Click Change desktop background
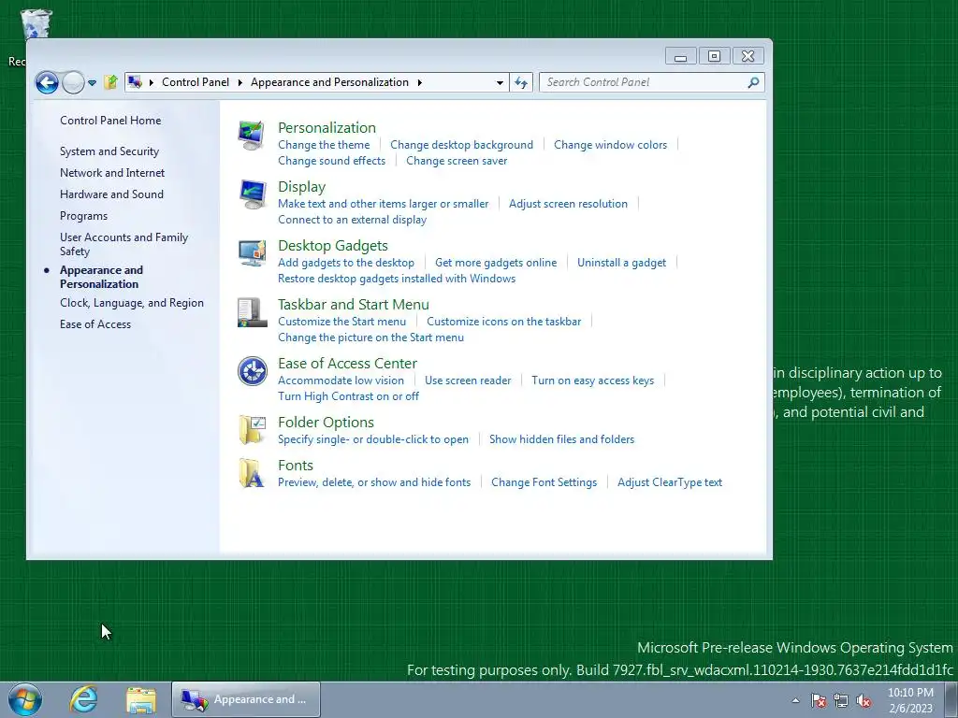This screenshot has height=718, width=958. (x=462, y=145)
